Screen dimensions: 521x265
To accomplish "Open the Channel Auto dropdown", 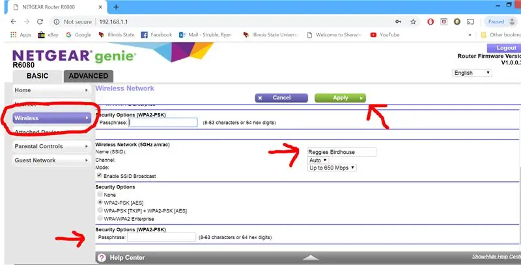I will pyautogui.click(x=318, y=160).
